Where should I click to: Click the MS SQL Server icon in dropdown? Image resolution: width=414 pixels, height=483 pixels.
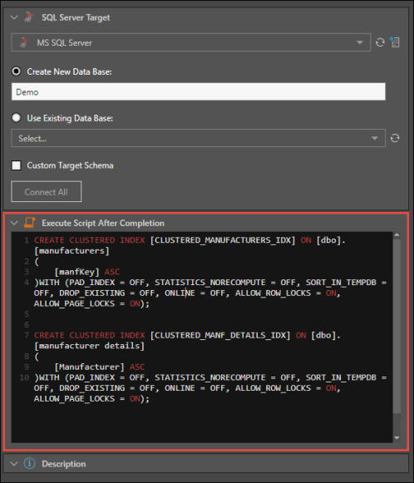(x=24, y=42)
